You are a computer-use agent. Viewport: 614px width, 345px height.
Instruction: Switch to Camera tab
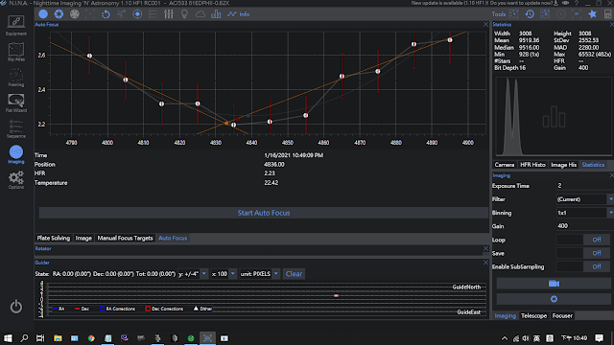coord(504,165)
